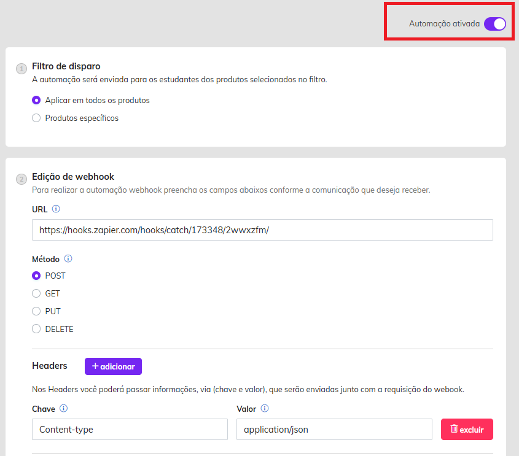Click the step 1 circle beside Filtro de disparo
519x456 pixels.
click(21, 69)
